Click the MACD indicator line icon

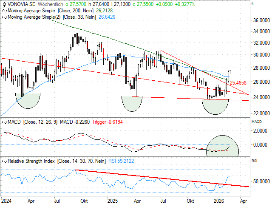[4, 122]
